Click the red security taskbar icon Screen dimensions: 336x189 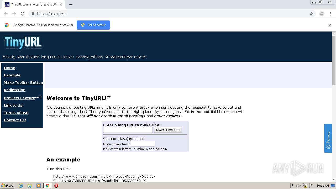pos(56,186)
